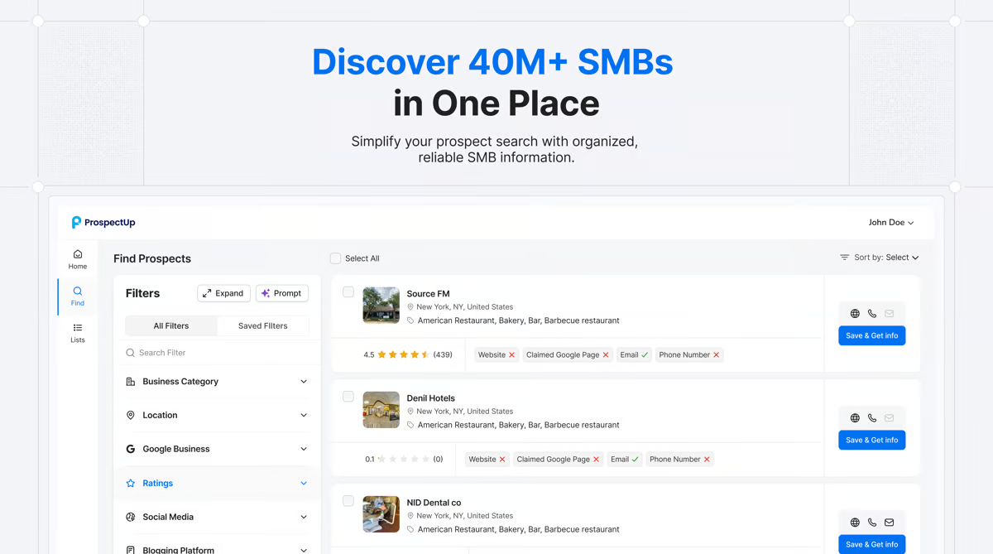Click the Source FM star rating
This screenshot has width=993, height=554.
pos(404,355)
